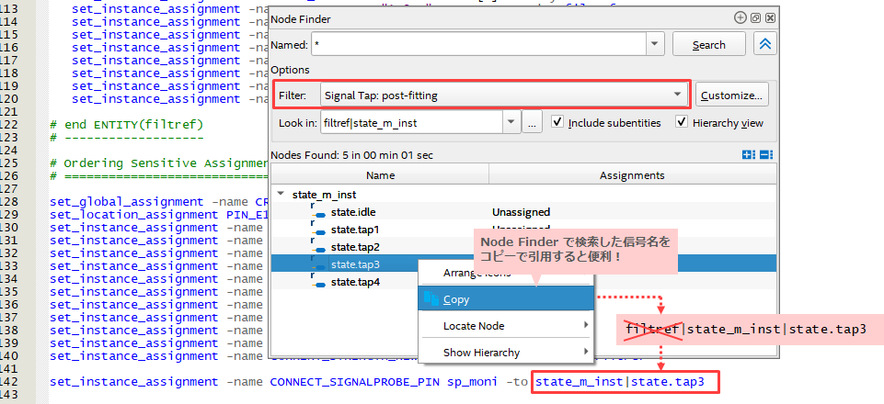Click 'state_m_inst|state.tap3' in editor line 142
The width and height of the screenshot is (884, 404).
tap(620, 382)
